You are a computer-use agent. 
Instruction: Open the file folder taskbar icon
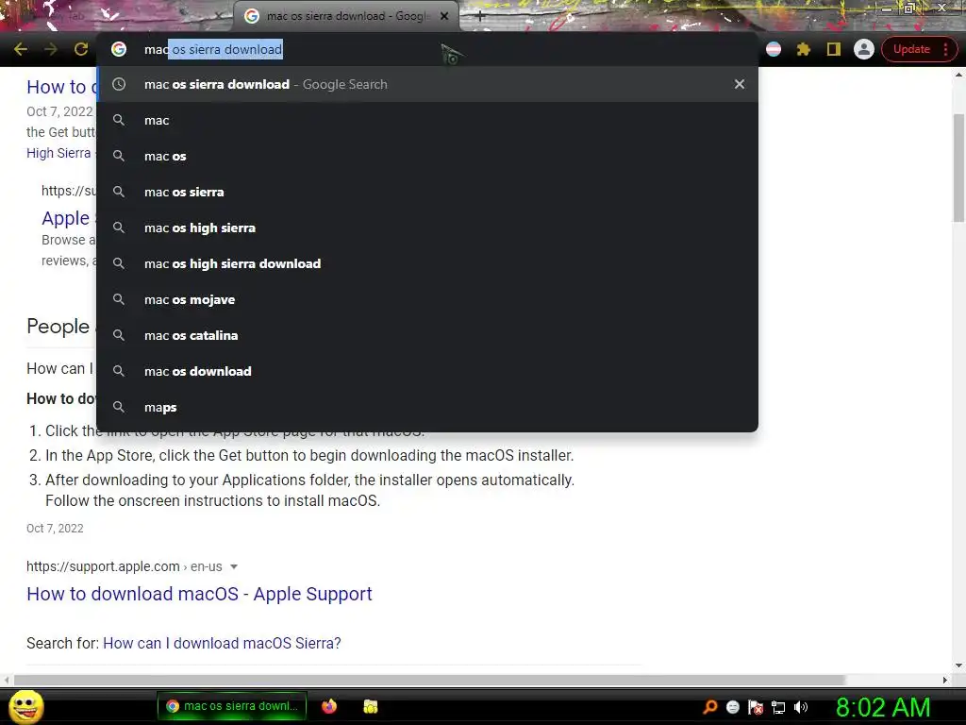click(370, 706)
